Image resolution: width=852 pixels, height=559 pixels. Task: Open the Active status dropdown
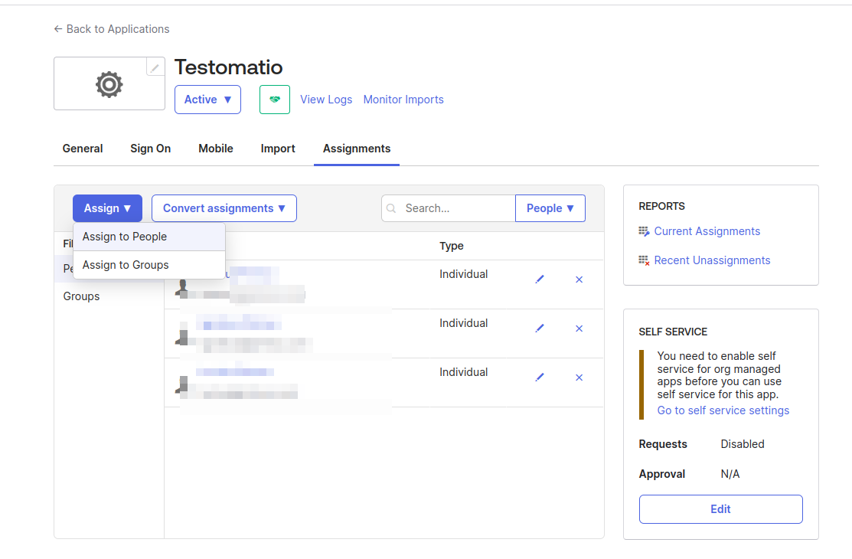tap(207, 100)
